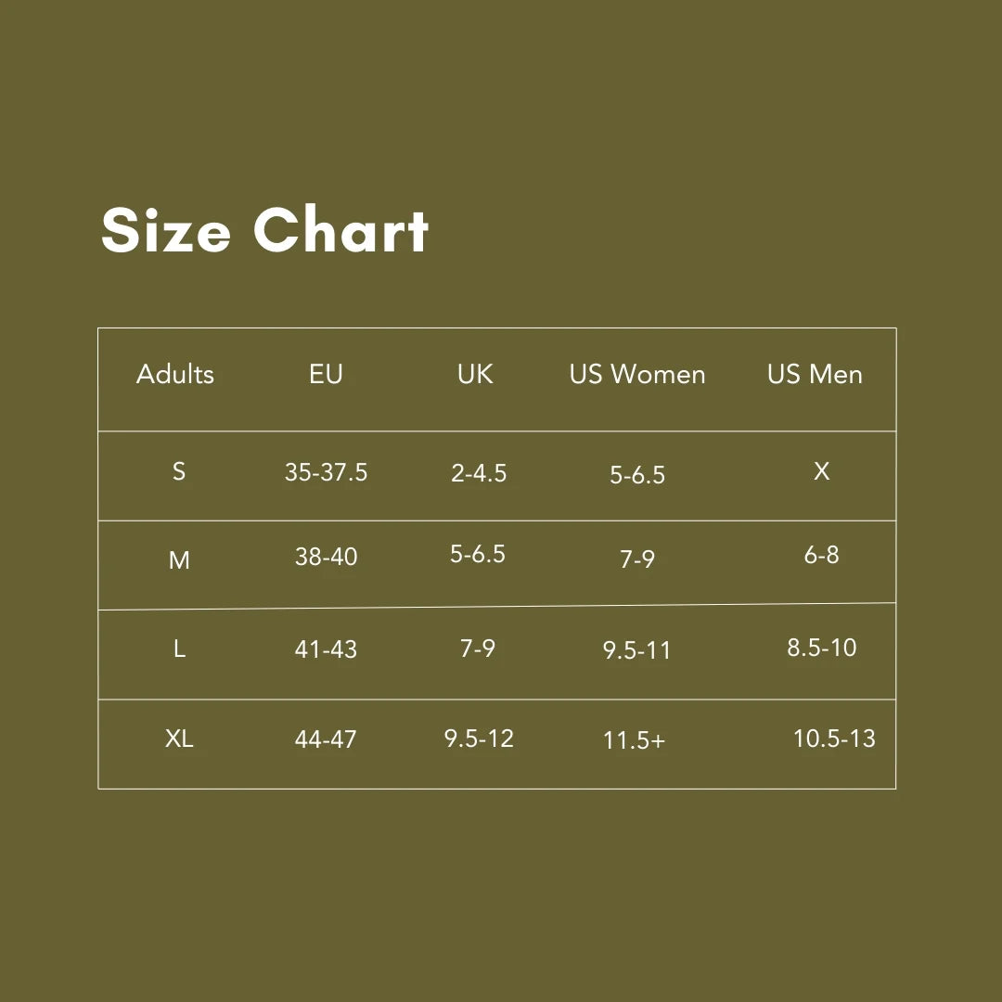The image size is (1002, 1002).
Task: Click the US Men column header
Action: coord(815,374)
